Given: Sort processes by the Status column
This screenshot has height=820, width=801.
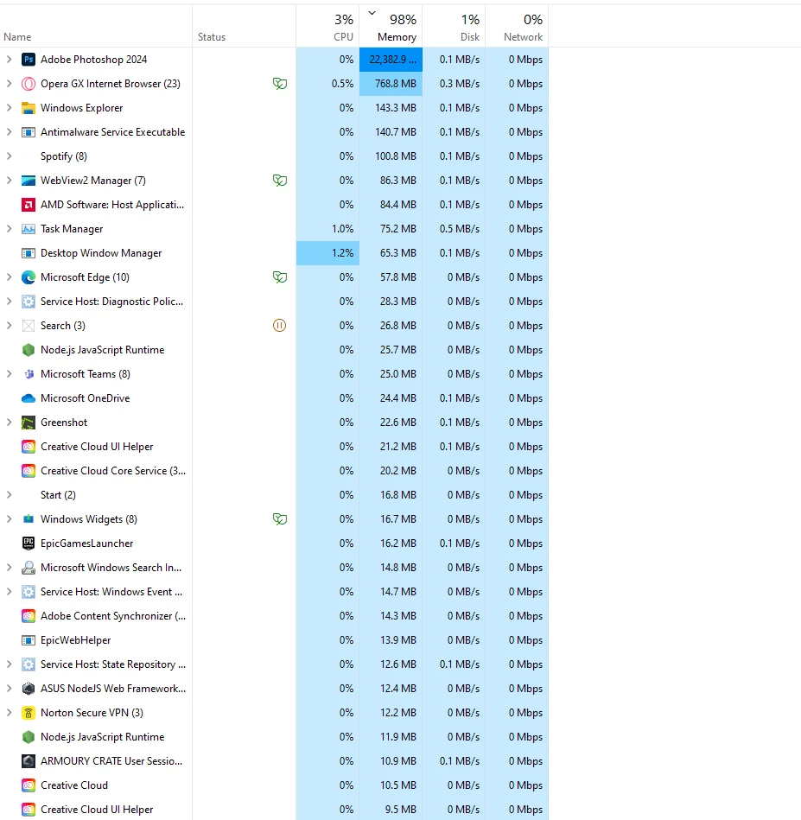Looking at the screenshot, I should coord(245,27).
